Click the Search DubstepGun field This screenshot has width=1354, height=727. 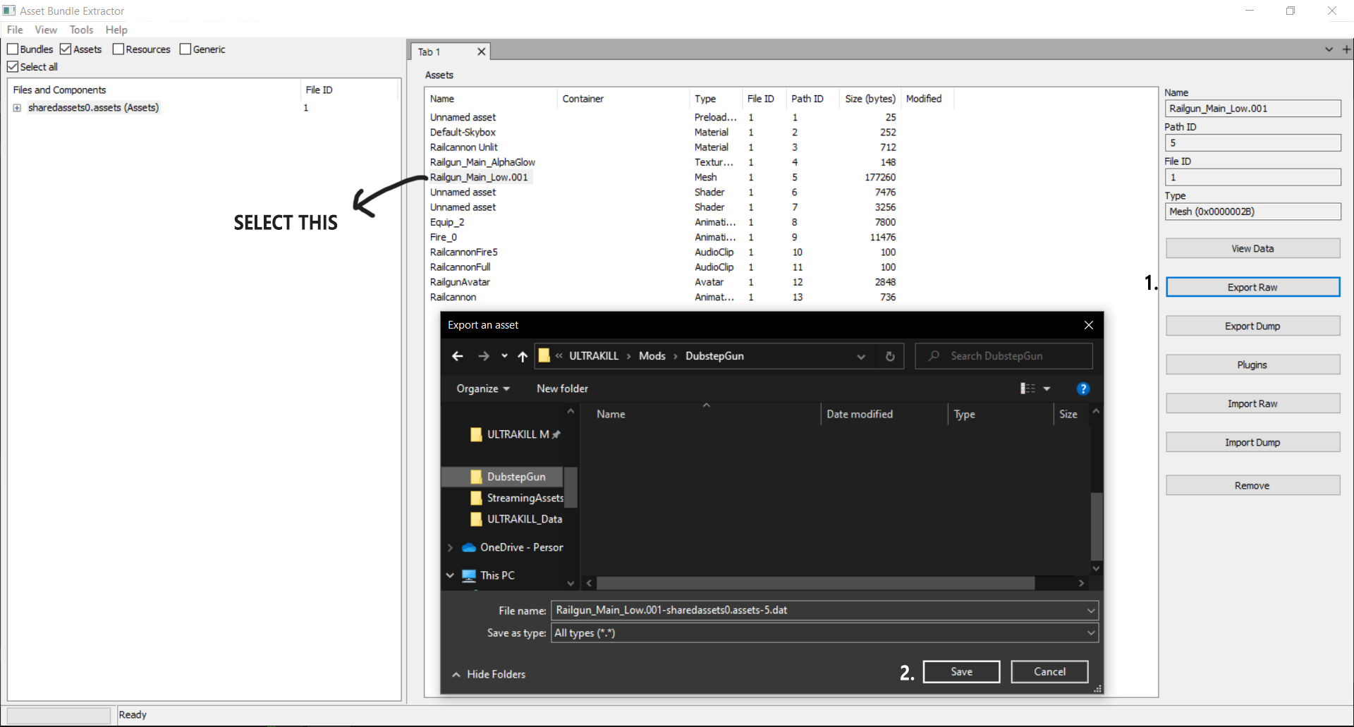point(1004,356)
